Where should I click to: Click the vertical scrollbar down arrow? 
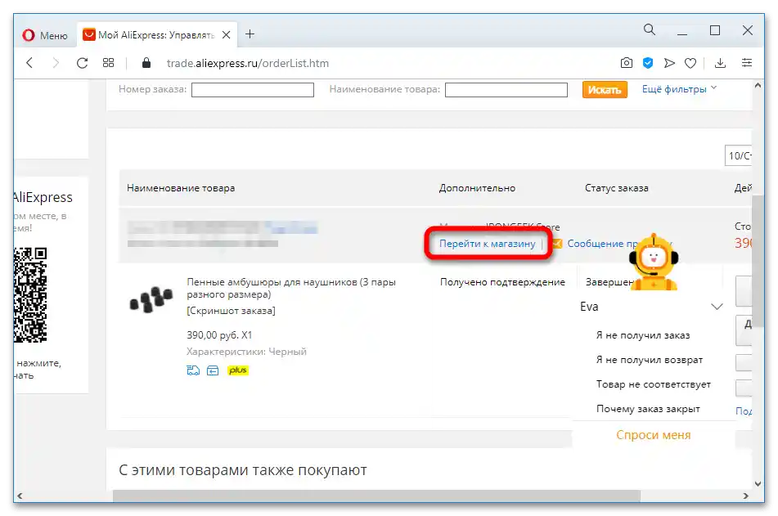[758, 484]
